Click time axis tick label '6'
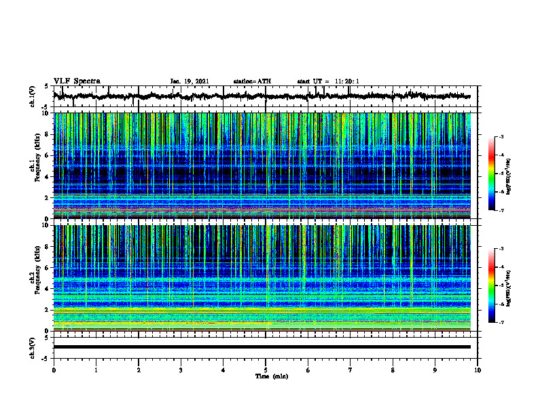The height and width of the screenshot is (415, 538). [x=308, y=370]
